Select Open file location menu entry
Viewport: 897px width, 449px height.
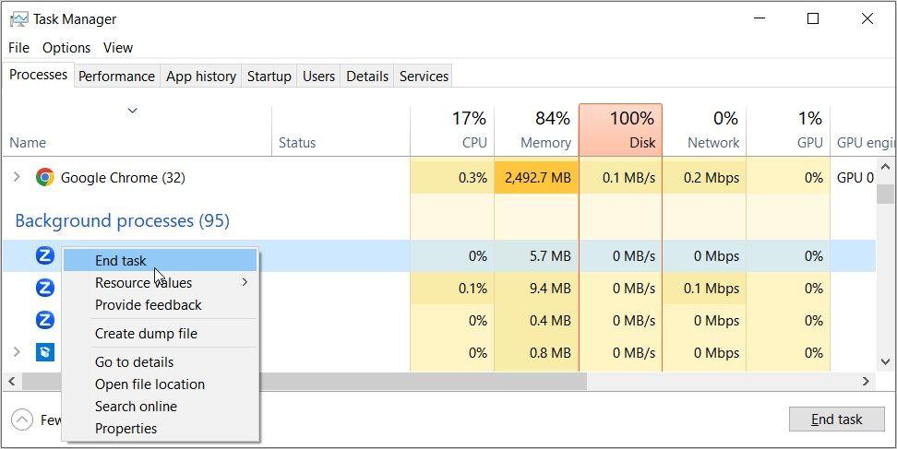(x=149, y=384)
